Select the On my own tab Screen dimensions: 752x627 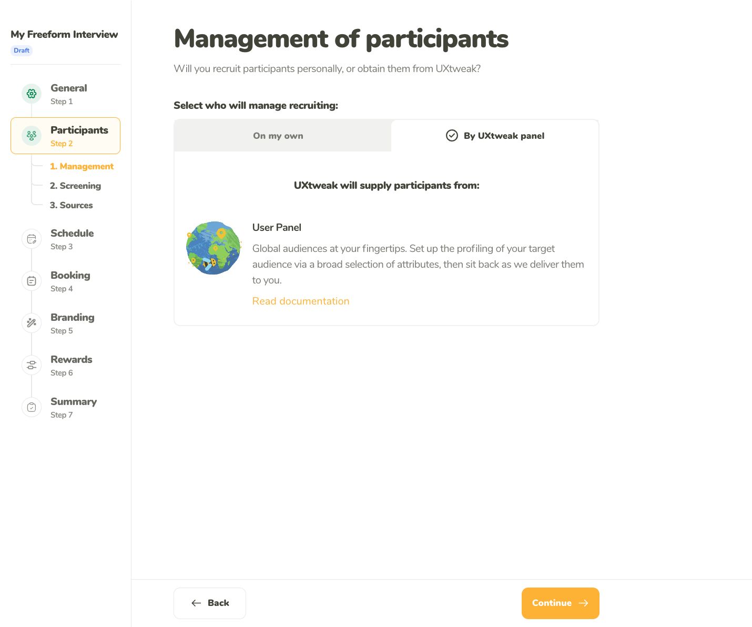click(x=282, y=136)
